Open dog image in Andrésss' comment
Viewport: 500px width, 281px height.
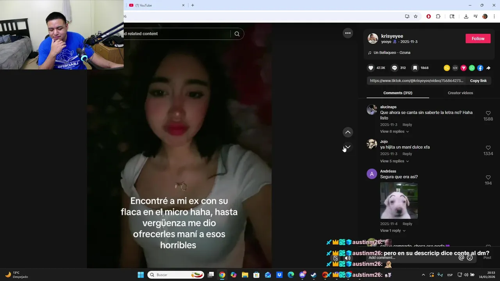399,201
